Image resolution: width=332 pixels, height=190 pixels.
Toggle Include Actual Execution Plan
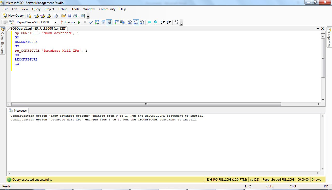(x=116, y=22)
